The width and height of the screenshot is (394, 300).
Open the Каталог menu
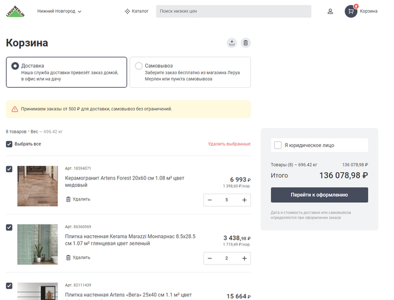click(x=136, y=11)
